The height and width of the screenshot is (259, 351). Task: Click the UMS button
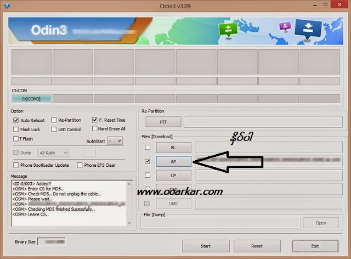(173, 204)
